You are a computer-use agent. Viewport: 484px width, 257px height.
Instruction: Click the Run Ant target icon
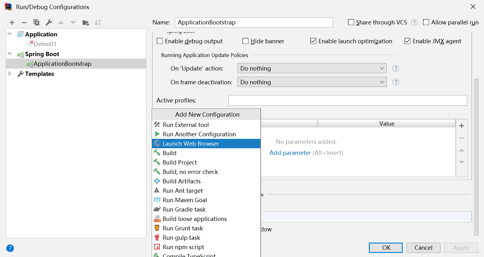click(157, 190)
